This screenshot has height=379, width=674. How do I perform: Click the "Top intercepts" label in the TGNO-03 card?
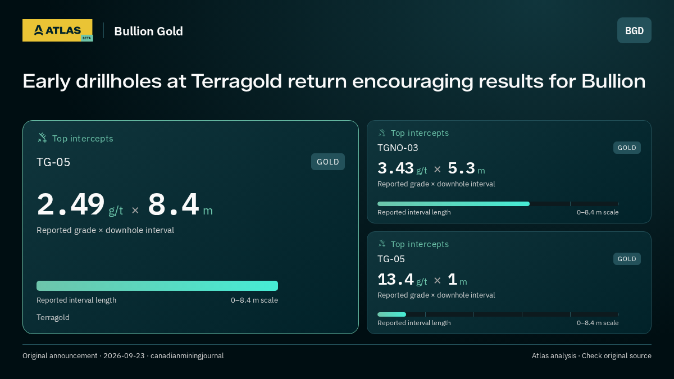(420, 133)
